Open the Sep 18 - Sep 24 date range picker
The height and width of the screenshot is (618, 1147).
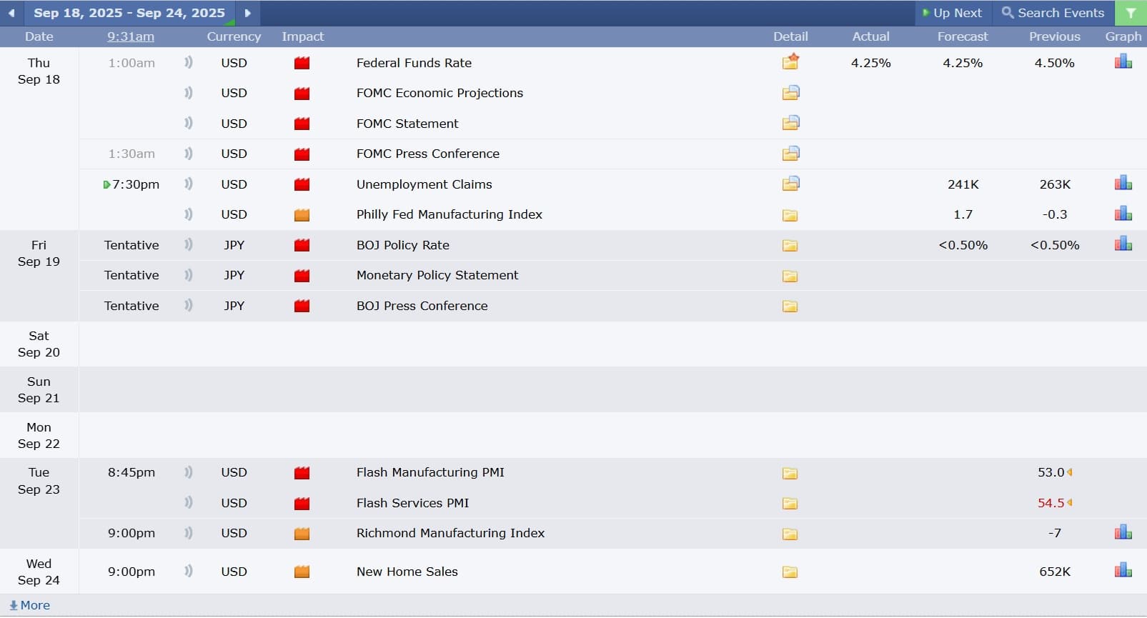point(129,13)
